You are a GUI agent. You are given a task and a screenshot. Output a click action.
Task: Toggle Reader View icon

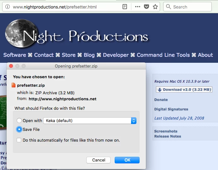click(x=125, y=7)
